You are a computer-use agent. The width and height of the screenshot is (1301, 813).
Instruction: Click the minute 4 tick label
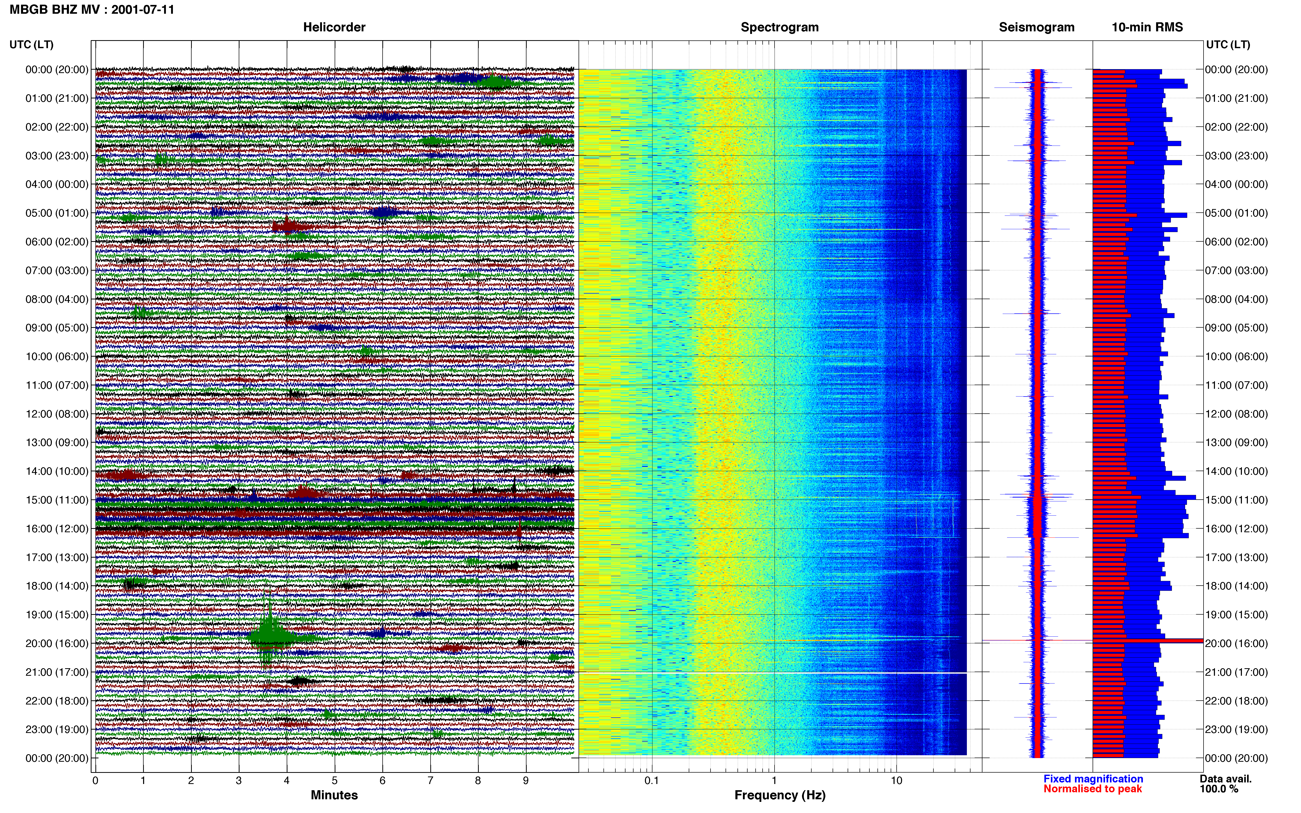[287, 781]
